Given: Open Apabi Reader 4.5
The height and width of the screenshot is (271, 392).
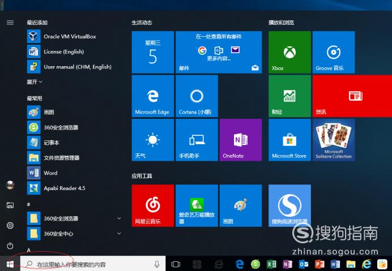Looking at the screenshot, I should click(74, 188).
